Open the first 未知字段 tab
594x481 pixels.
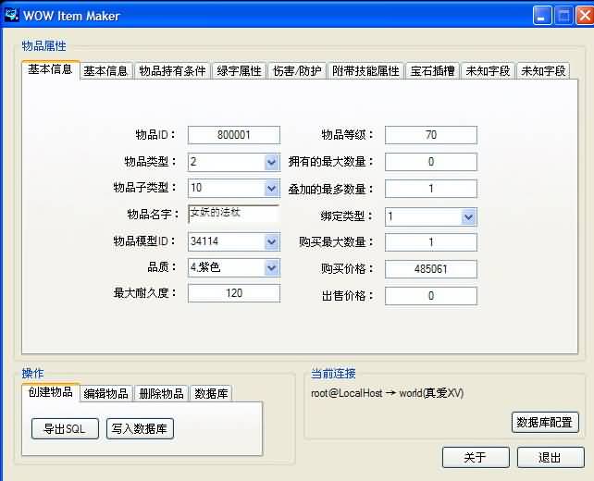pos(488,71)
